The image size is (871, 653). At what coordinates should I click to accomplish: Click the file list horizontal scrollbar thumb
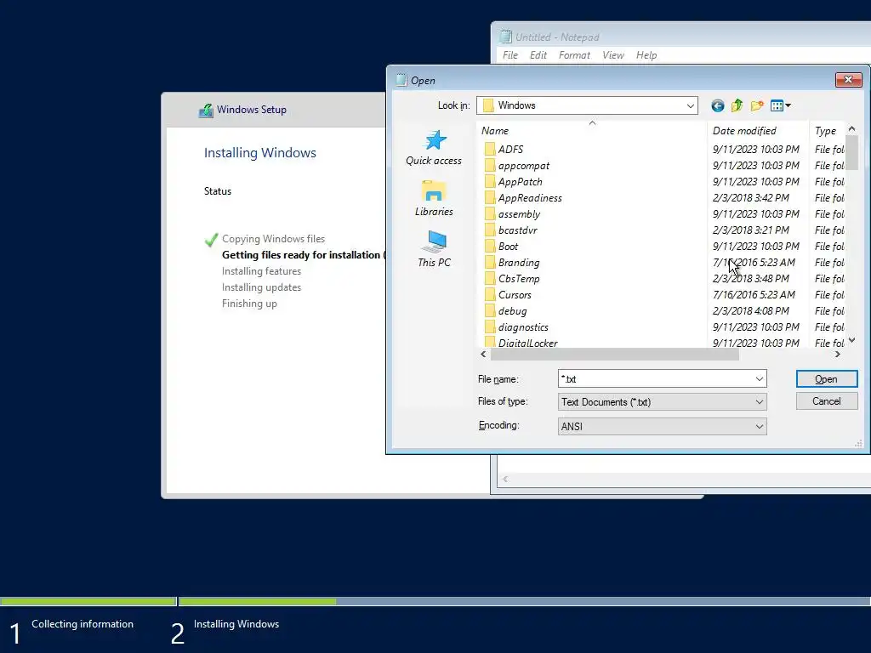tap(614, 355)
